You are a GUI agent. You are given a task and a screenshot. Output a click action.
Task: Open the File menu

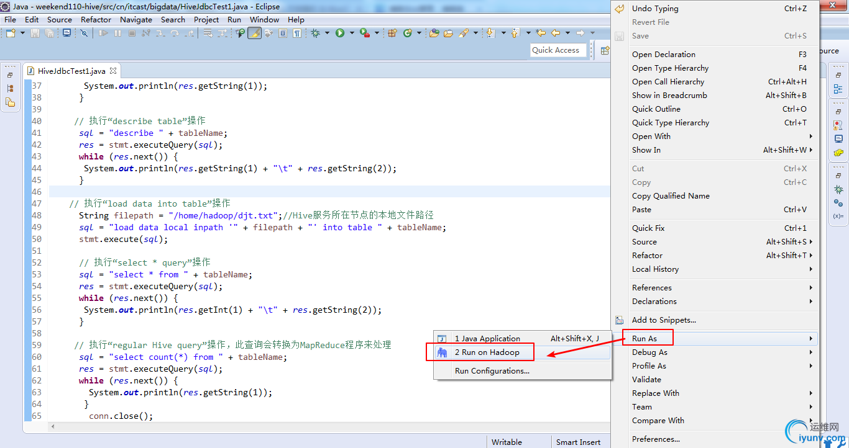coord(11,19)
